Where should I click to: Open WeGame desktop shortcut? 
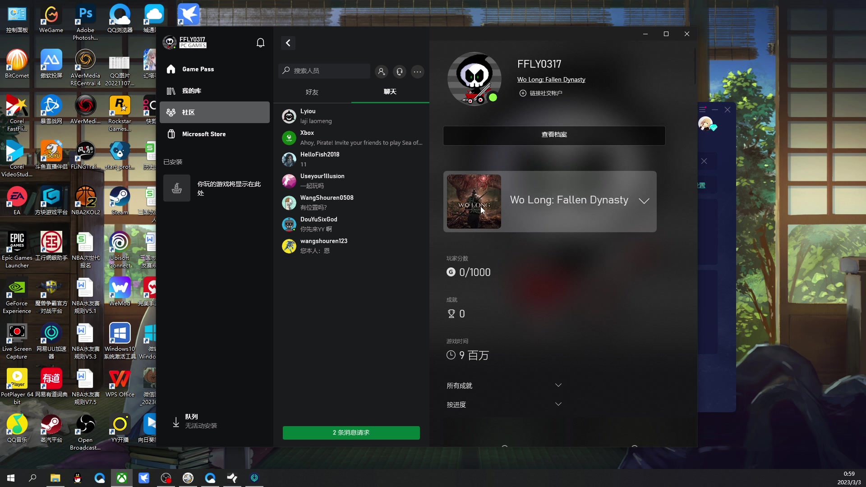tap(51, 19)
